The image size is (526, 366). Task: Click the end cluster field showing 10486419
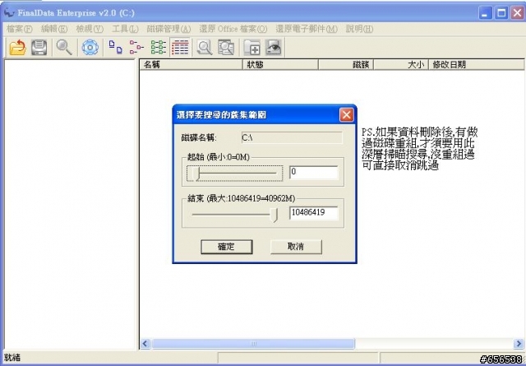[314, 213]
